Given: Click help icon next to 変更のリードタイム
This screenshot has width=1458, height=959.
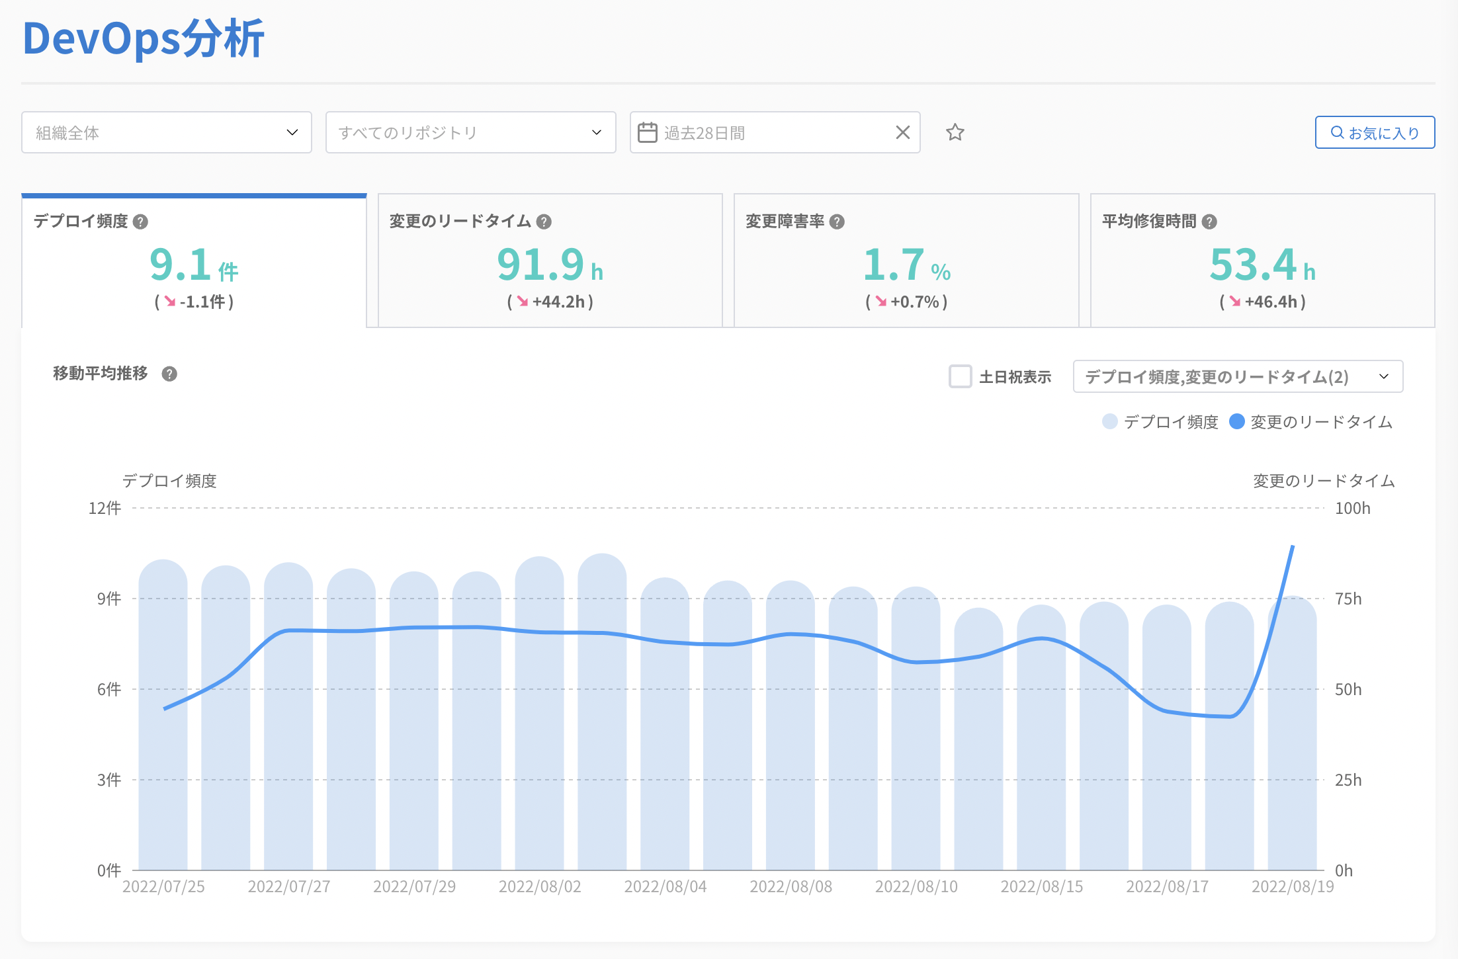Looking at the screenshot, I should [x=544, y=222].
